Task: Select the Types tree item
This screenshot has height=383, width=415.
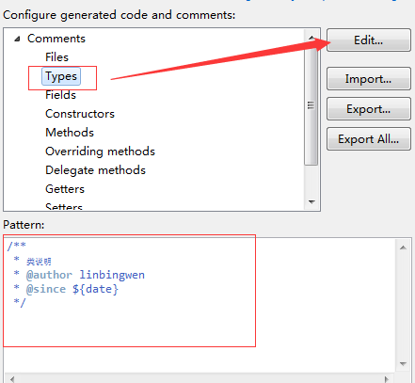Action: click(61, 76)
